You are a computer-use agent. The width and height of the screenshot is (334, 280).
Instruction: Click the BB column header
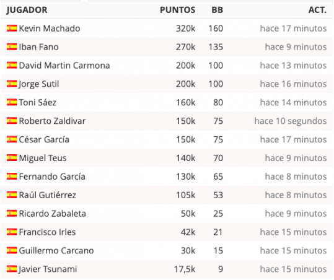218,10
